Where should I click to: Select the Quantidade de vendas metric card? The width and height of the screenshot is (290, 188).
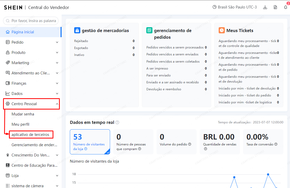click(x=219, y=142)
